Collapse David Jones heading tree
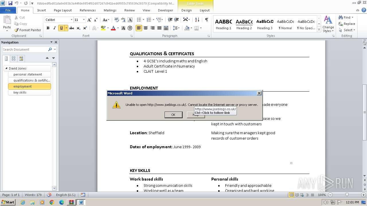Viewport: 367px width, 206px height. (6, 68)
